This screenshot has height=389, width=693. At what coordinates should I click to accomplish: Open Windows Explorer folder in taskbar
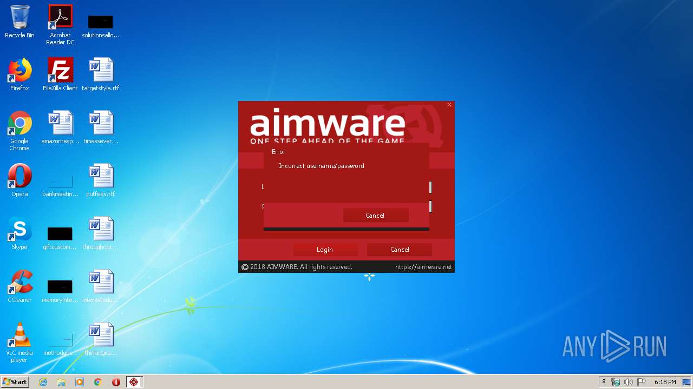[61, 382]
